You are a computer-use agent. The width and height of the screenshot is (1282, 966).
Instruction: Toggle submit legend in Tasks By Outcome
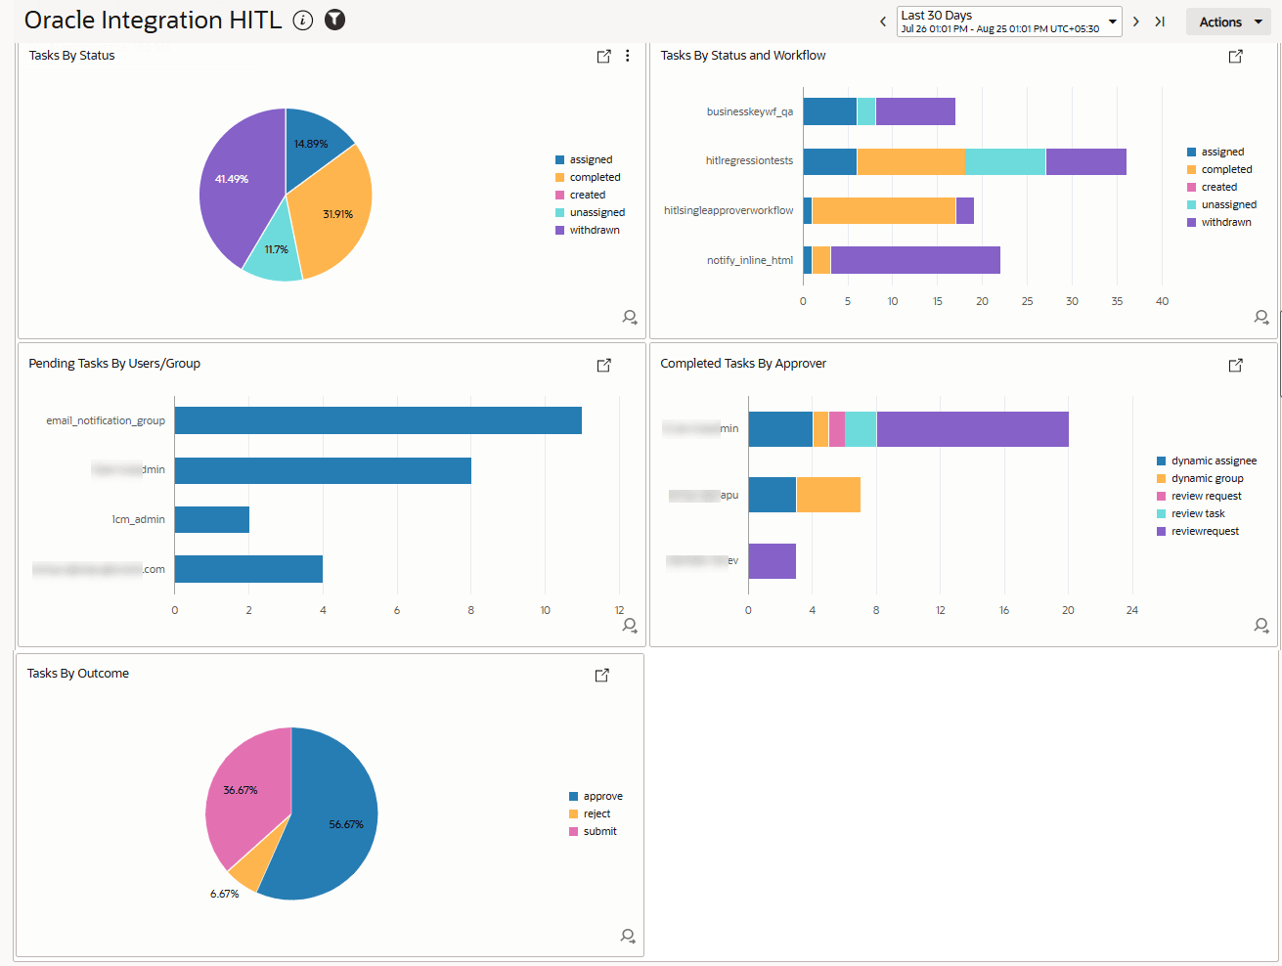593,831
